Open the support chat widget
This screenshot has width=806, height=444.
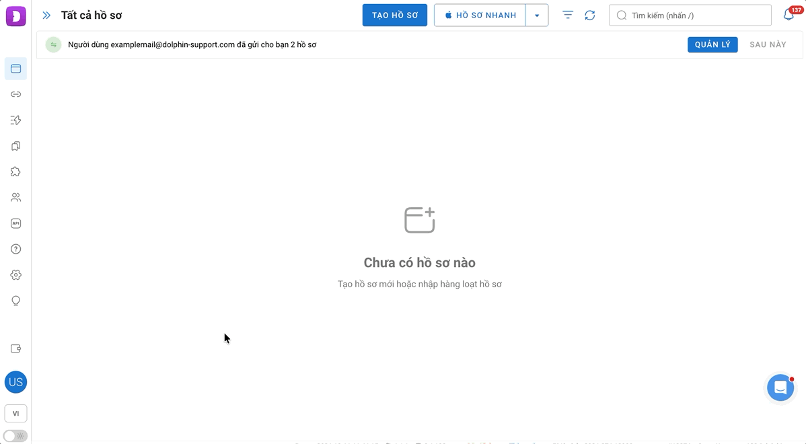click(781, 388)
